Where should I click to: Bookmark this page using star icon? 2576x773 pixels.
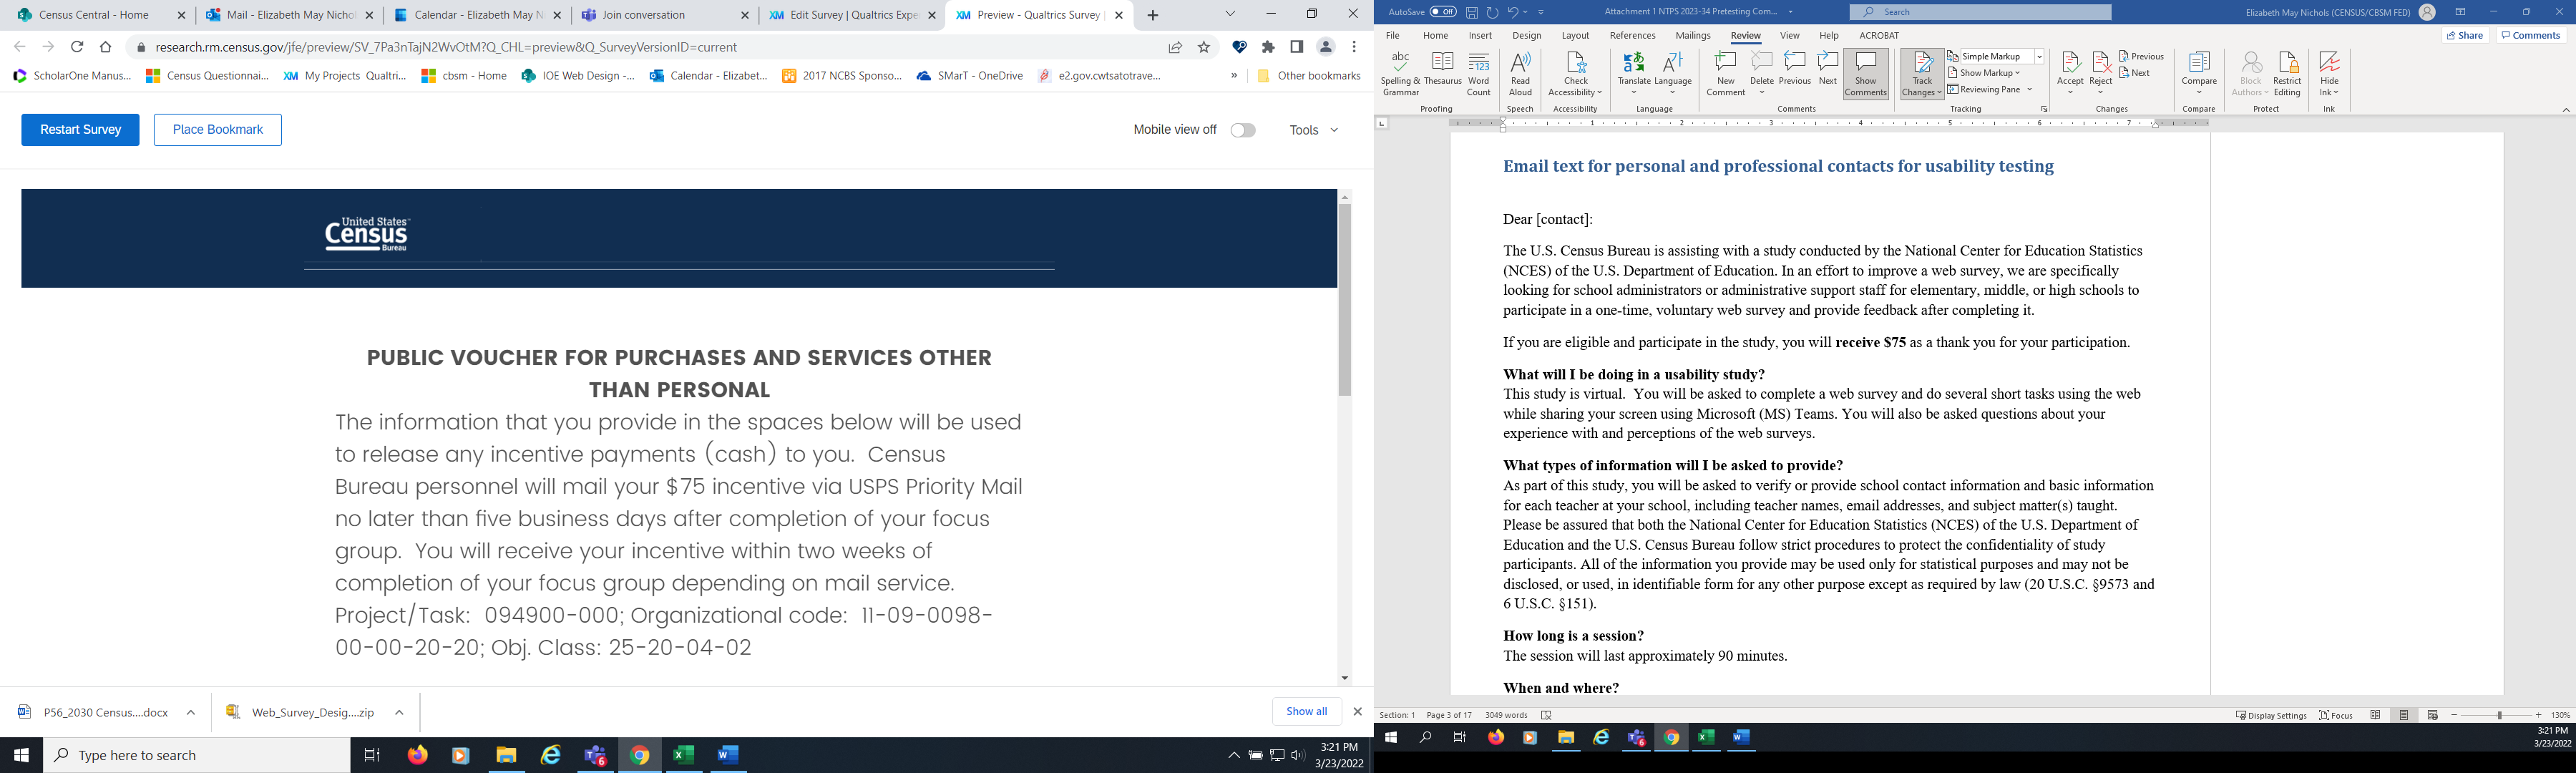(x=1204, y=47)
